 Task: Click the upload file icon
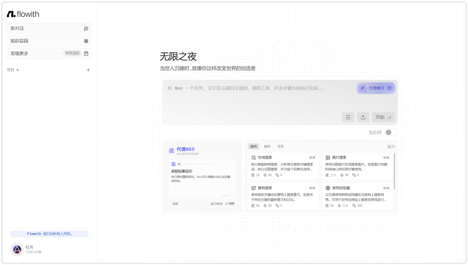(x=363, y=118)
